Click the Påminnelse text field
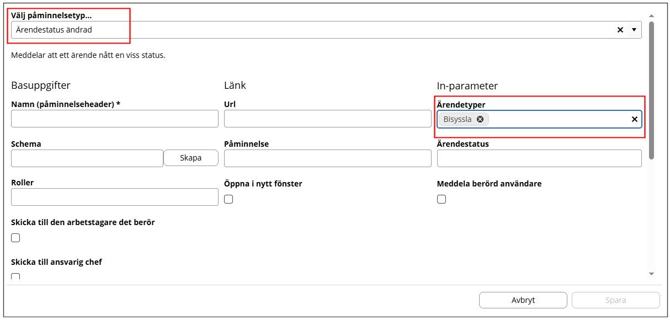 (x=327, y=158)
